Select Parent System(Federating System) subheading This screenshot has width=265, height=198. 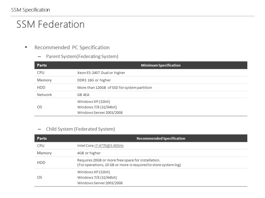[x=82, y=56]
